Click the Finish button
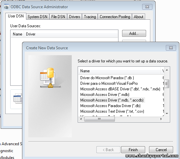 (133, 149)
